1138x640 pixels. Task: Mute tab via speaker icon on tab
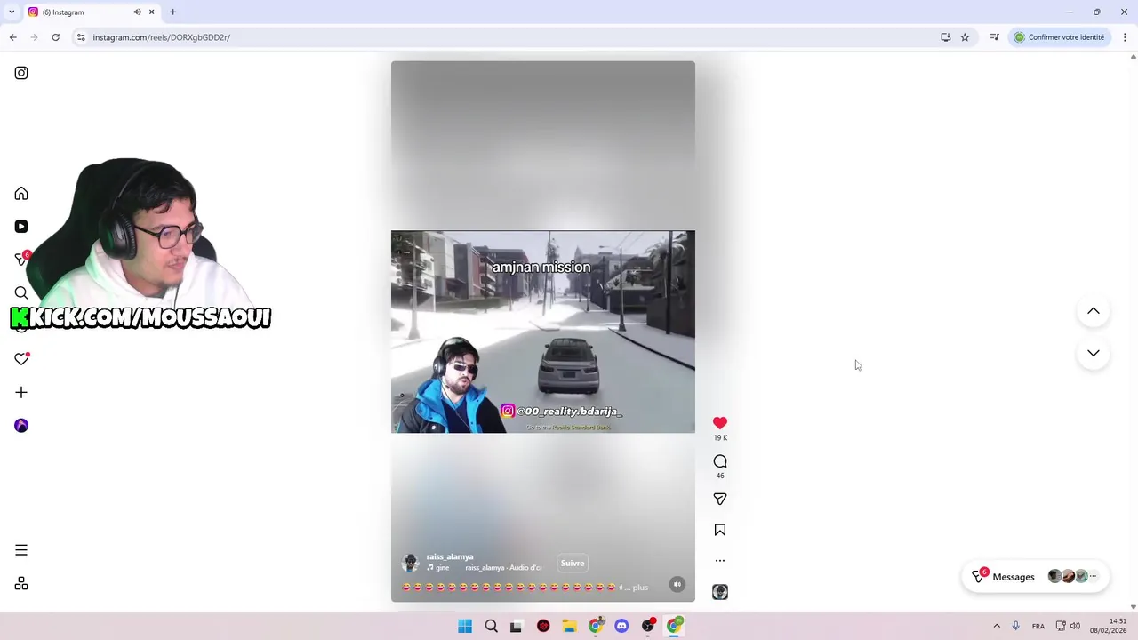coord(137,12)
